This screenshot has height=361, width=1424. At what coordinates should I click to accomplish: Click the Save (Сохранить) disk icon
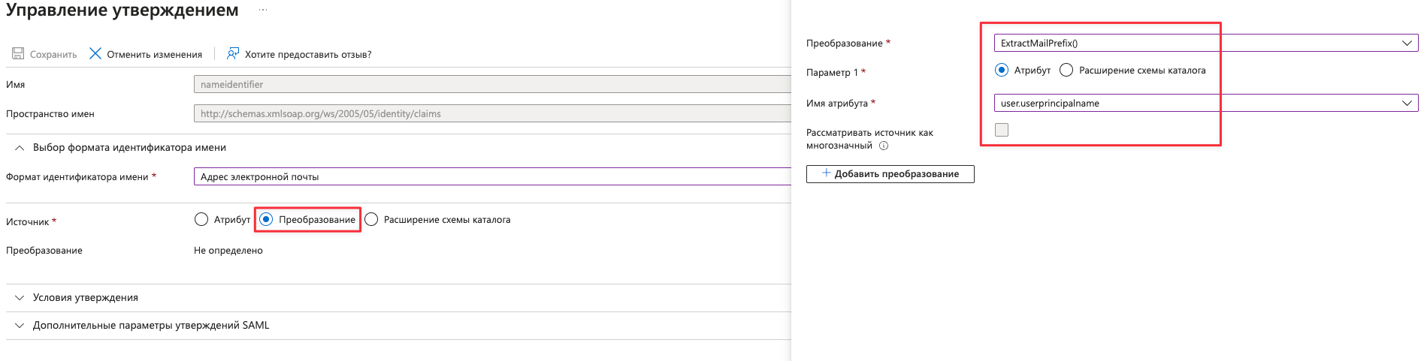tap(18, 54)
